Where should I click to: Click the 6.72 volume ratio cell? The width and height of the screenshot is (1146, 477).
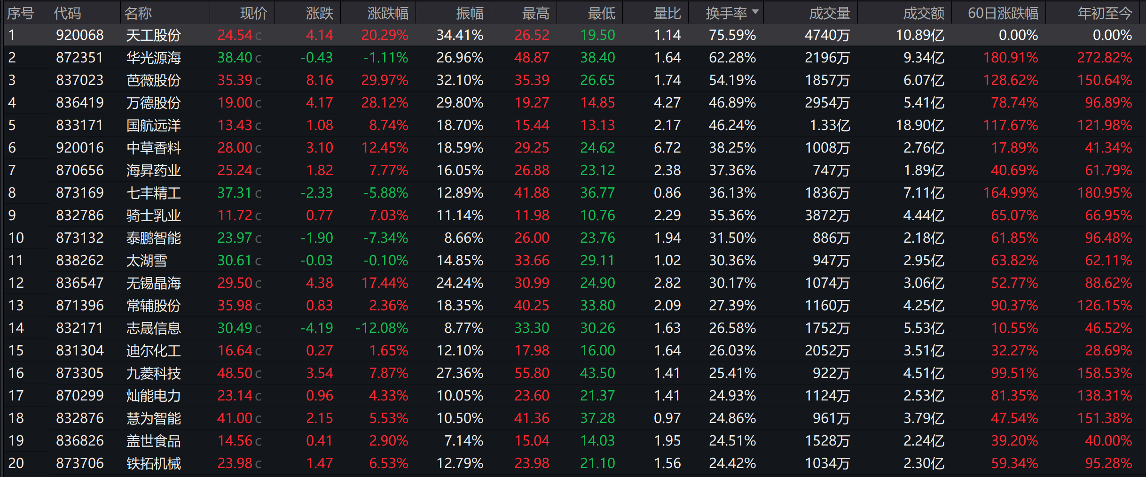(x=667, y=148)
